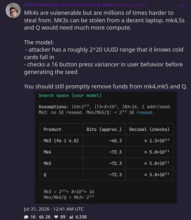
Task: Click the 'You should still promptly remove funds' line
Action: point(105,87)
